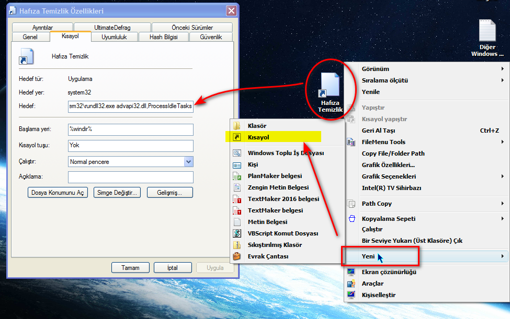Viewport: 510px width, 319px height.
Task: Open the Çalıştır Normal pencere dropdown
Action: pos(189,162)
